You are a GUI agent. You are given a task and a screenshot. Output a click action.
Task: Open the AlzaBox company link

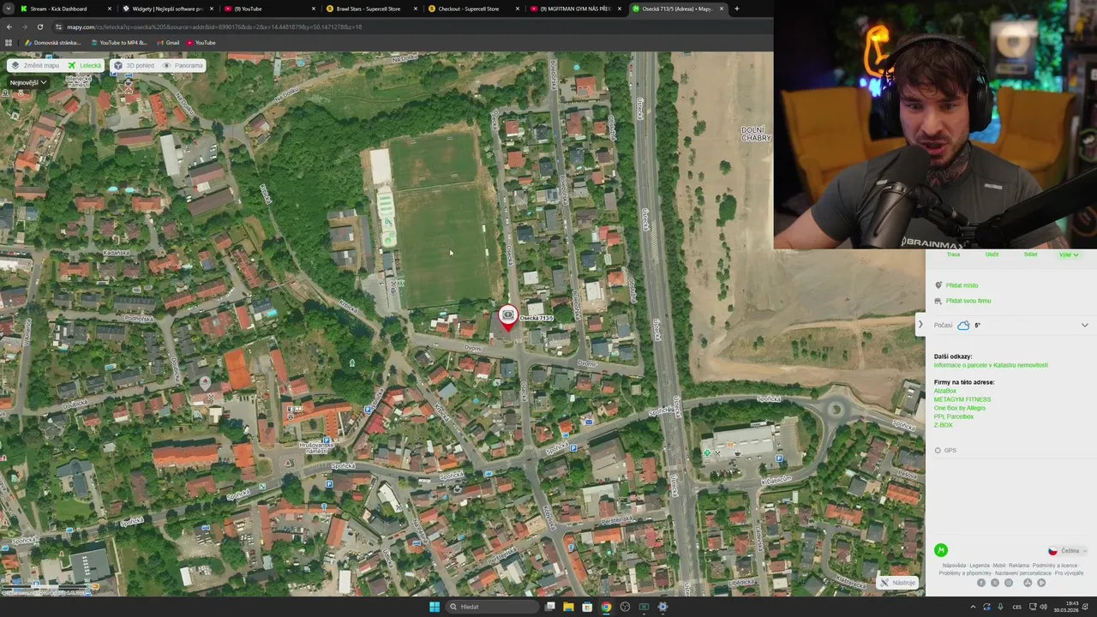coord(944,391)
